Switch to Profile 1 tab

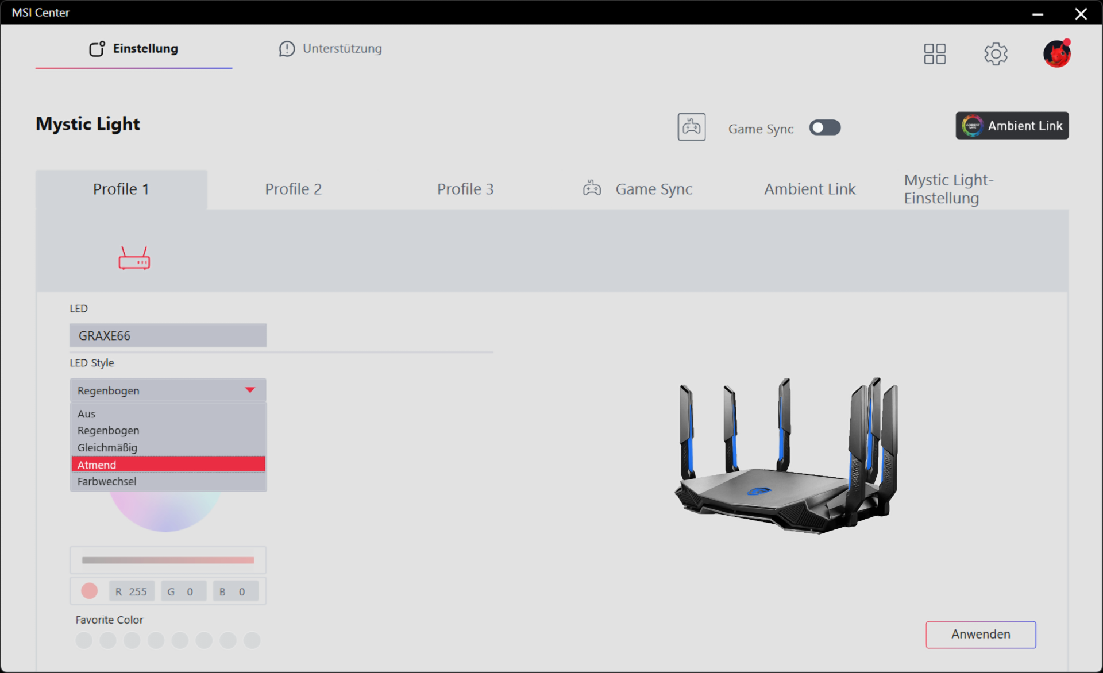pos(121,189)
